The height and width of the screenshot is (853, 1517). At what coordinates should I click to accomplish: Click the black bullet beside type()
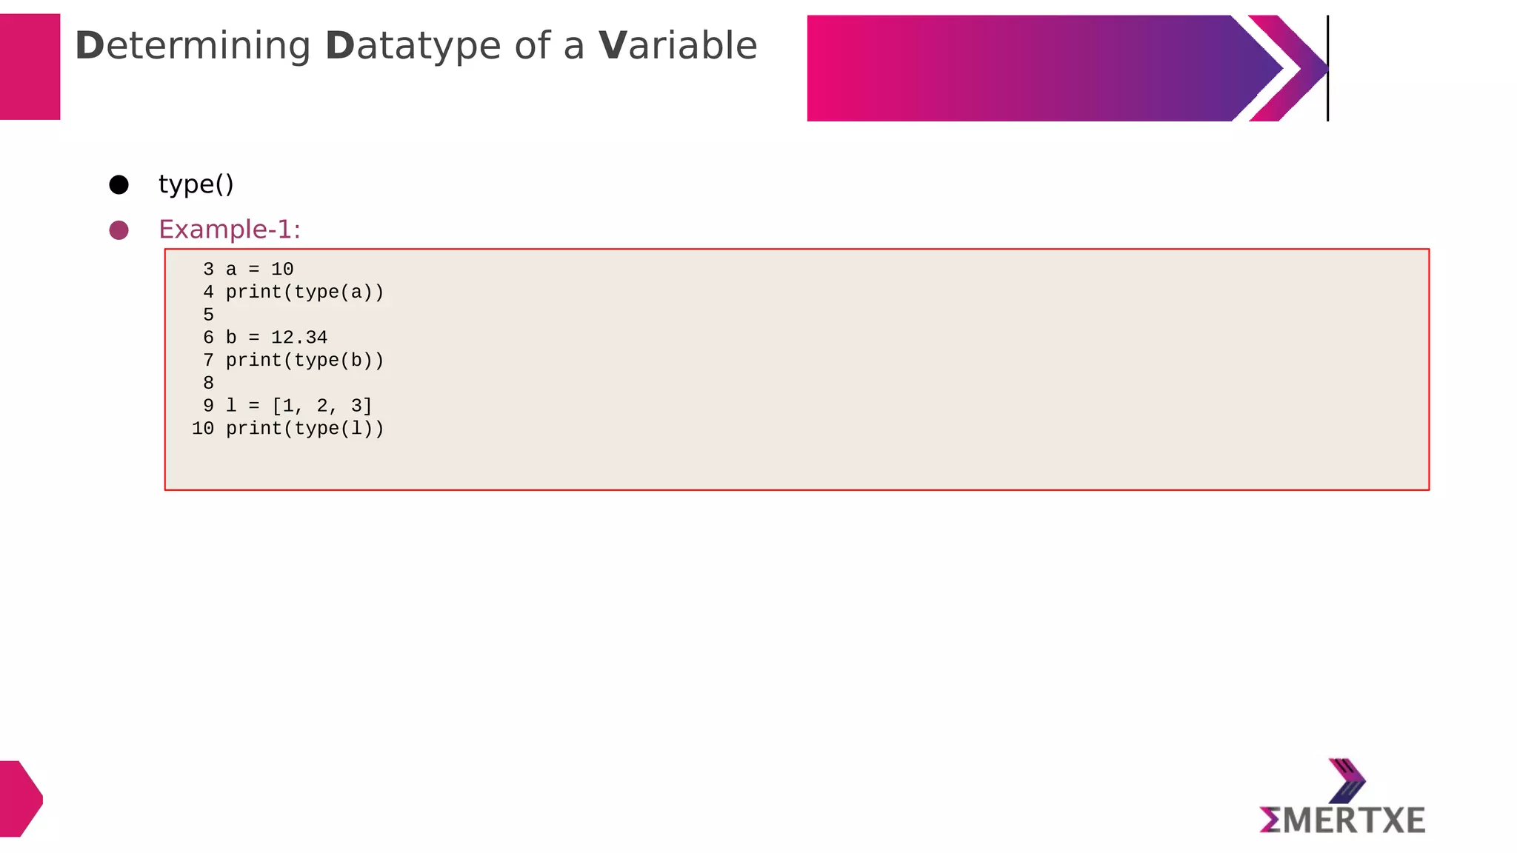119,185
